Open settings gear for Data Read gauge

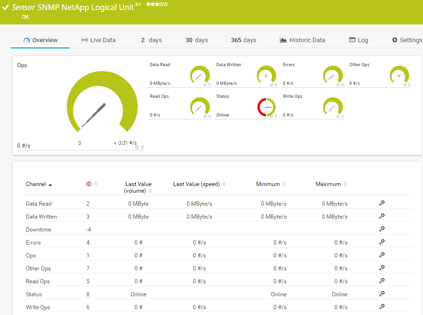[205, 85]
